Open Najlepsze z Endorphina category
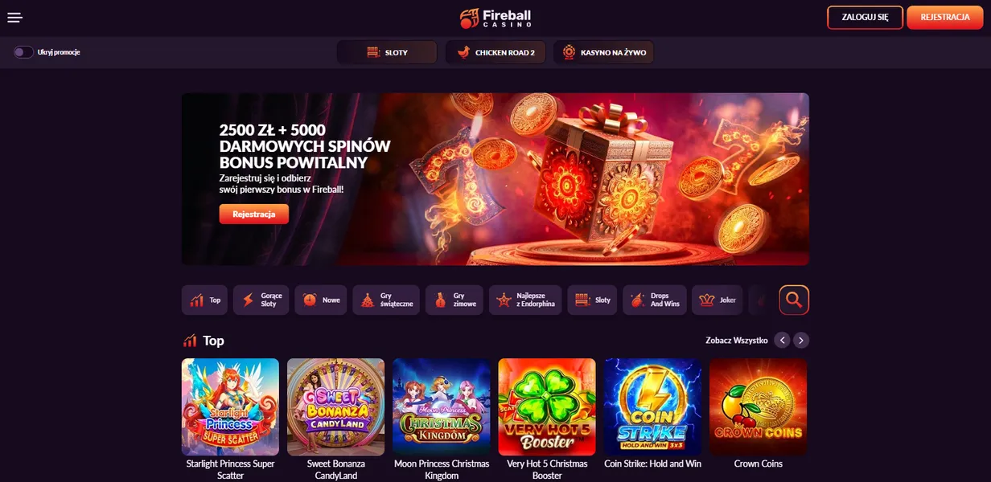This screenshot has height=482, width=991. point(525,300)
